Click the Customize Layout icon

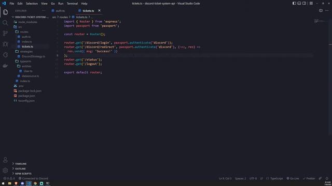[311, 4]
